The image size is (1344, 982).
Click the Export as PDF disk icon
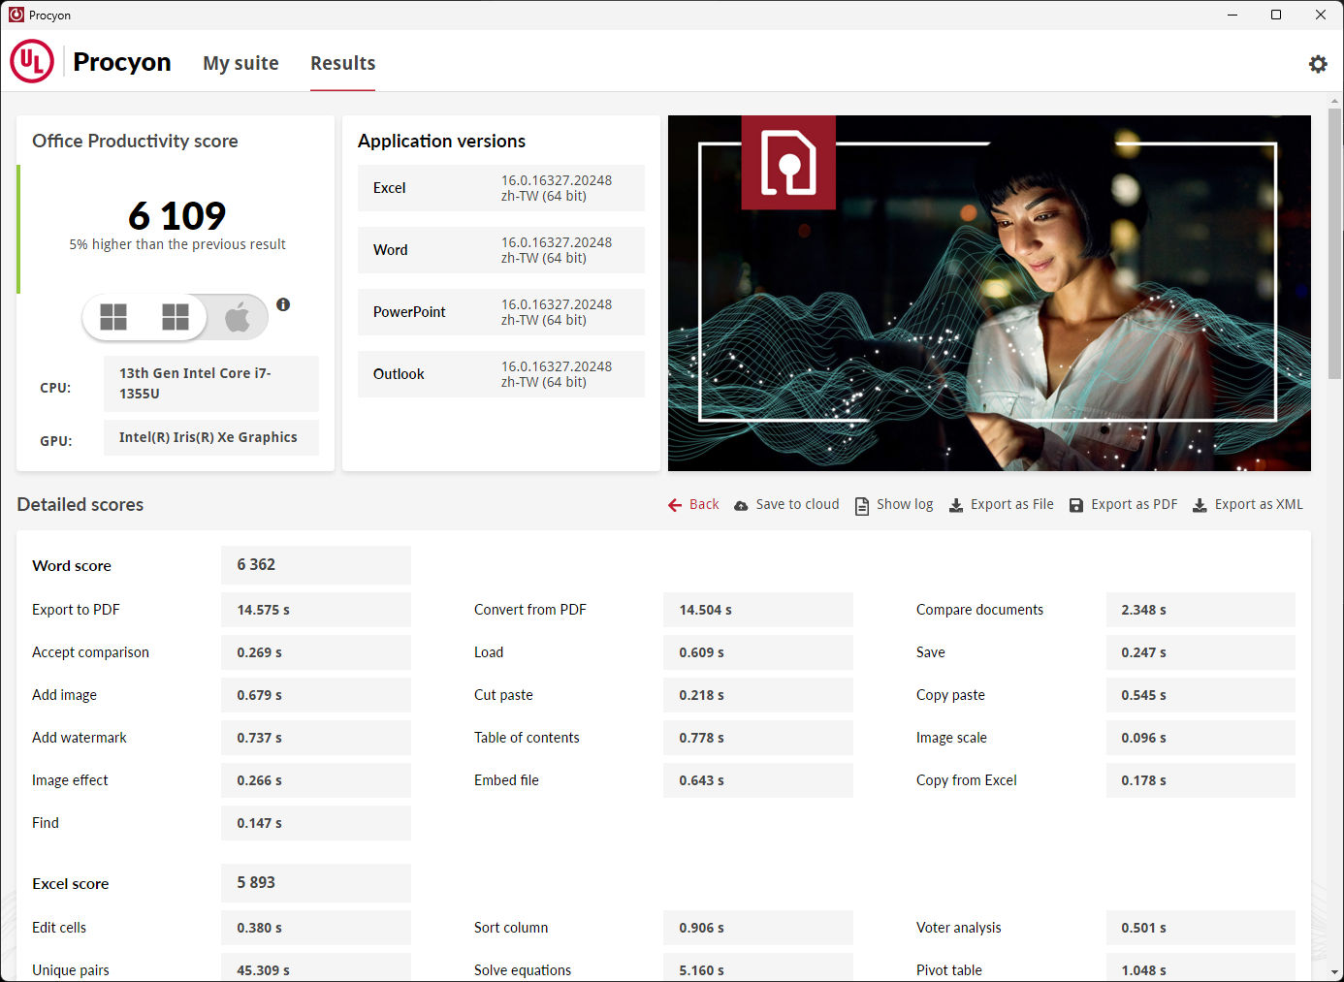[1076, 505]
